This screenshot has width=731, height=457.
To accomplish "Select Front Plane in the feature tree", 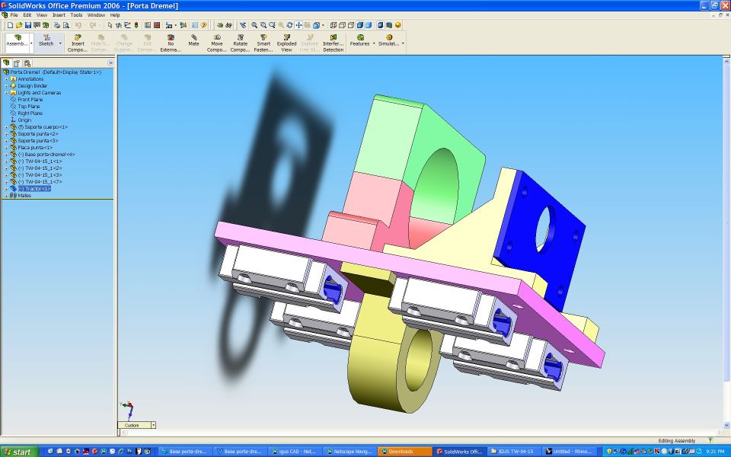I will [30, 100].
